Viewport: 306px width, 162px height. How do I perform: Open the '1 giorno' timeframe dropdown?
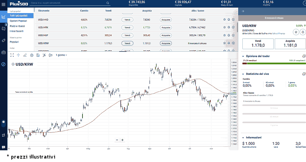tap(62, 55)
